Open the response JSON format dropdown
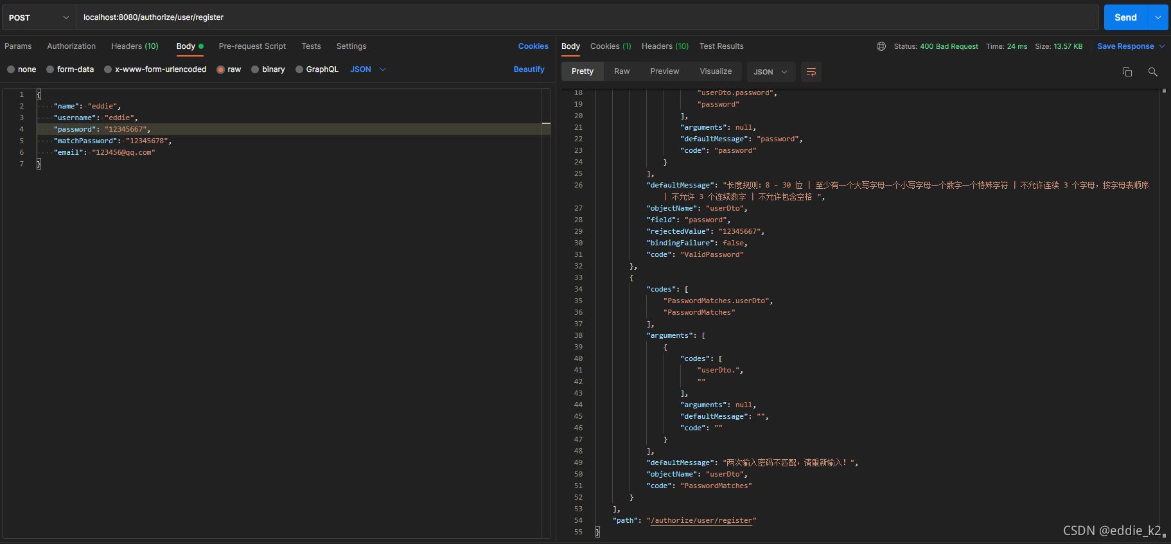The height and width of the screenshot is (544, 1171). [770, 72]
